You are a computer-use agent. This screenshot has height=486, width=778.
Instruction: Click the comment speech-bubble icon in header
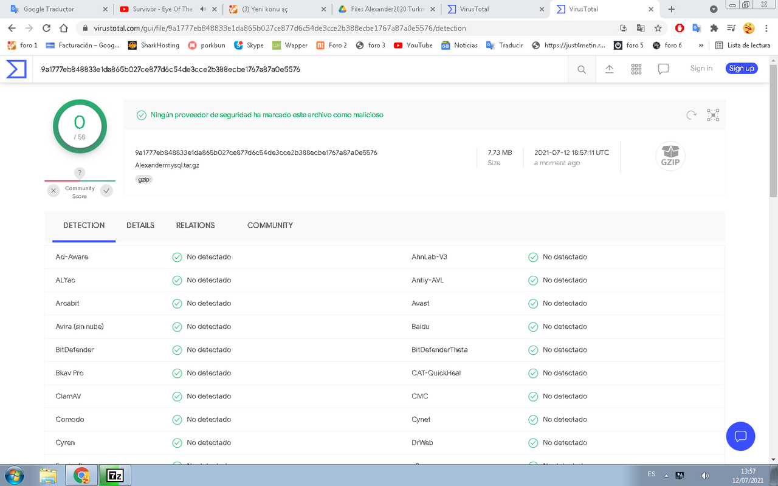[664, 69]
